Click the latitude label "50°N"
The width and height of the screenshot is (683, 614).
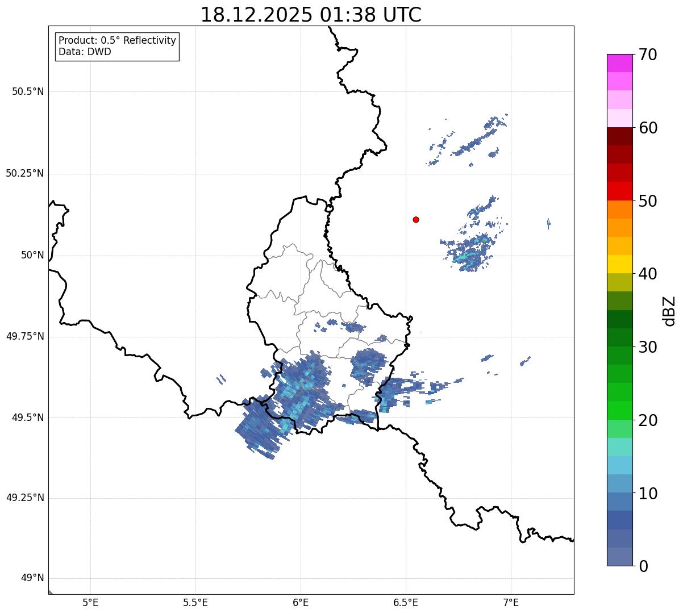32,255
